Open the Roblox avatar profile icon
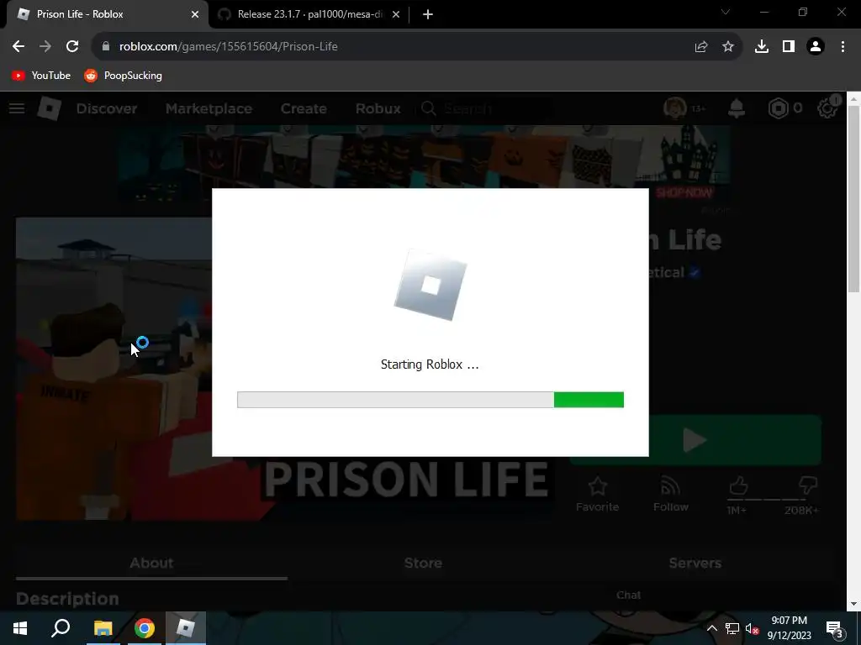 tap(675, 108)
